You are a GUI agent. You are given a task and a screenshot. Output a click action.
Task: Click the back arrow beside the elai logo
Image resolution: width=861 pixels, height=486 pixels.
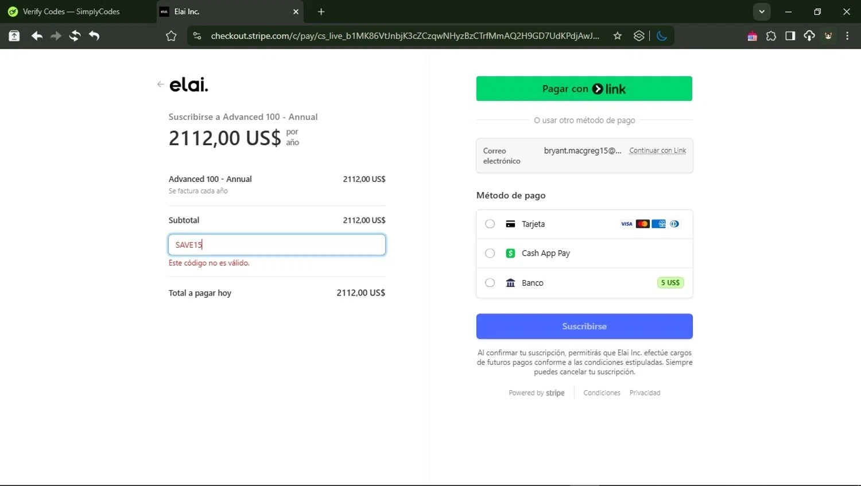point(160,84)
